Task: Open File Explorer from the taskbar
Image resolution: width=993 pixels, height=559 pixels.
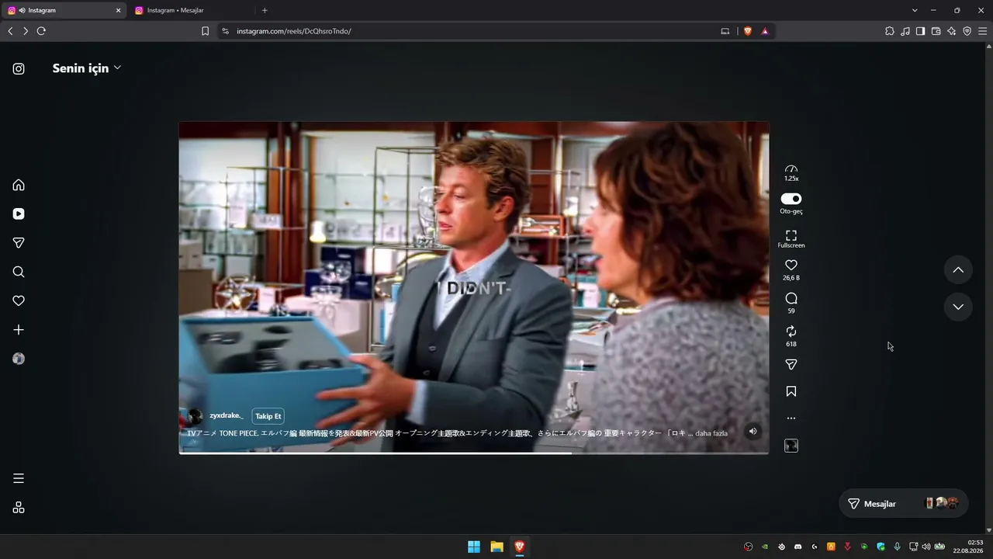Action: (496, 547)
